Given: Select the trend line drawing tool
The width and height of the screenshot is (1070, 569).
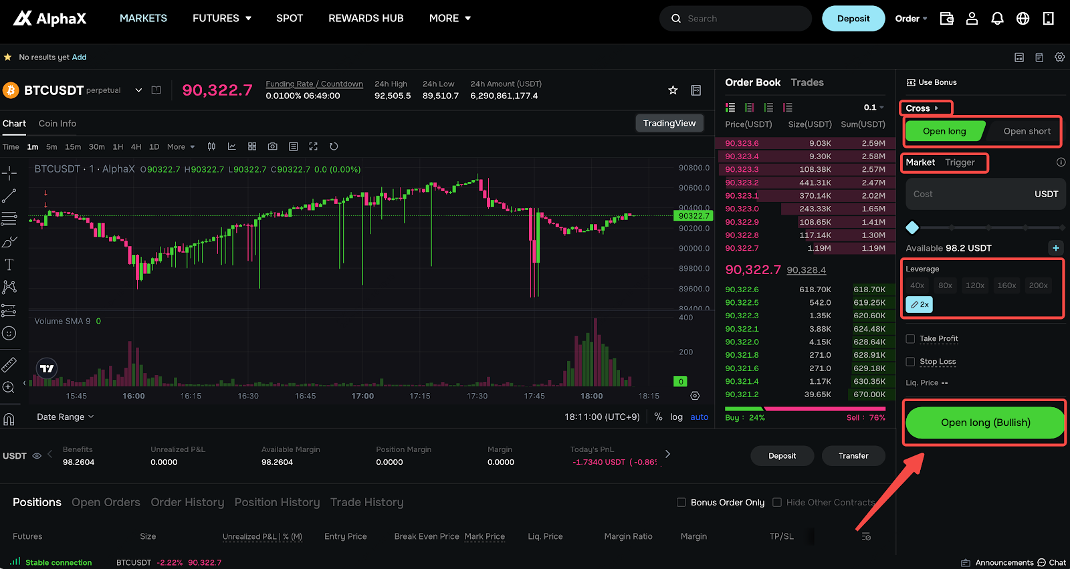Looking at the screenshot, I should click(9, 196).
